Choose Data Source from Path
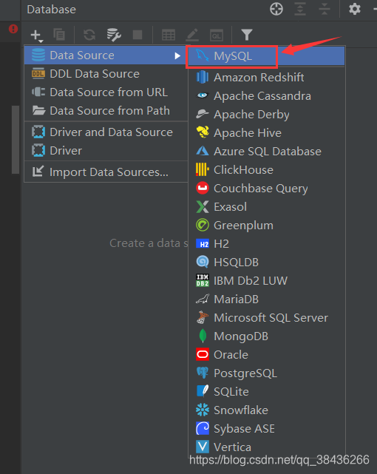 (106, 111)
